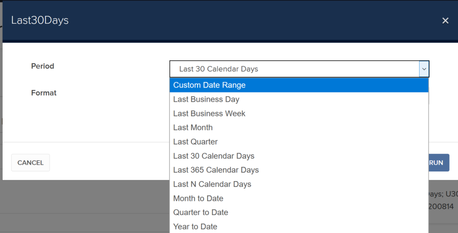Choose Last Quarter from the period list

[299, 142]
